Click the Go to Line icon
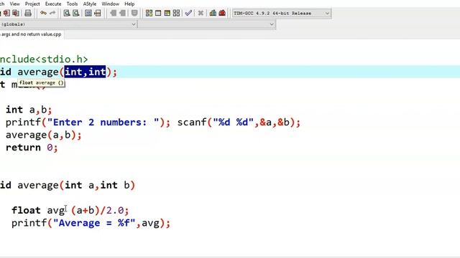The image size is (460, 258). 98,13
